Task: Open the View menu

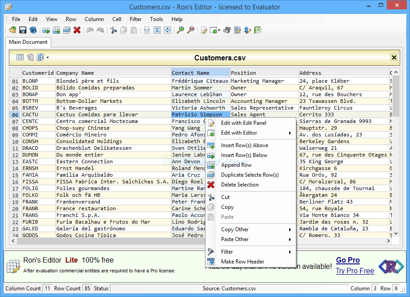Action: pyautogui.click(x=51, y=19)
